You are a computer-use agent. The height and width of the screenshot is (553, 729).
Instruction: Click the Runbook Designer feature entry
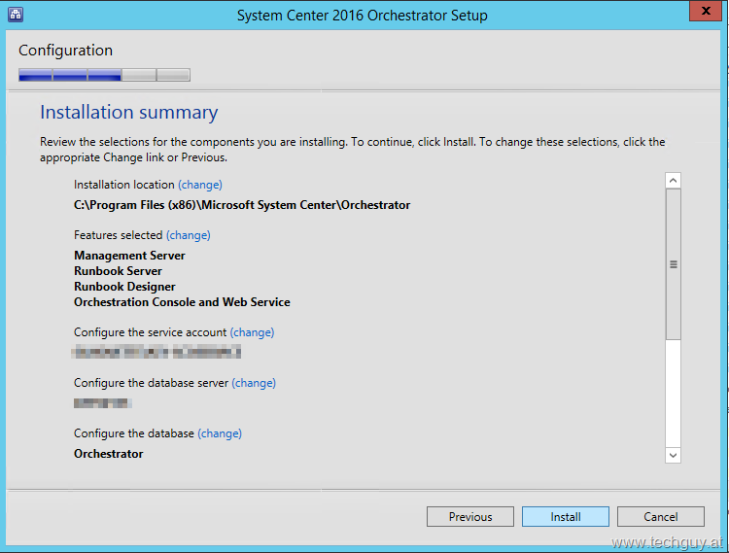[124, 287]
